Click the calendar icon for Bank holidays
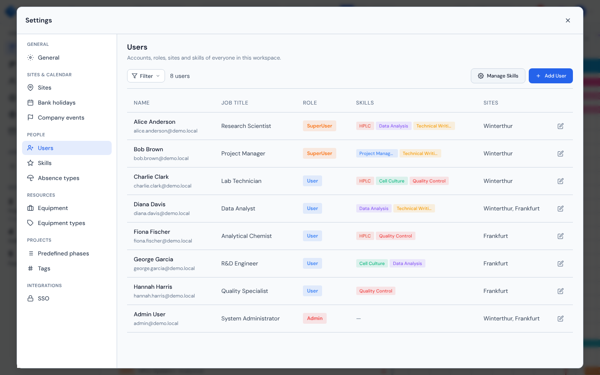The image size is (600, 375). coord(30,102)
